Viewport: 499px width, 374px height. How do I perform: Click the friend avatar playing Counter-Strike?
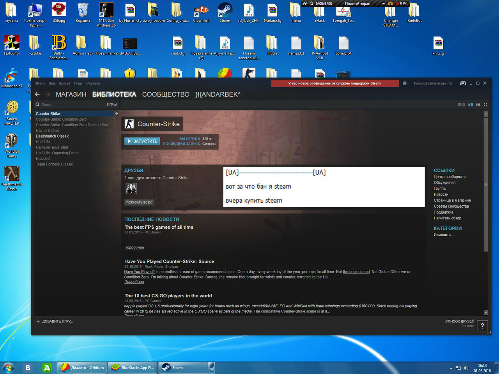click(x=131, y=189)
